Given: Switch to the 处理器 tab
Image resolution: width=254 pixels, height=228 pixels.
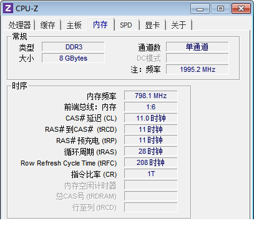Looking at the screenshot, I should 19,25.
